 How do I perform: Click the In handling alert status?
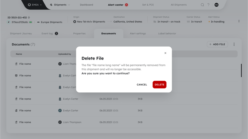click(218, 22)
